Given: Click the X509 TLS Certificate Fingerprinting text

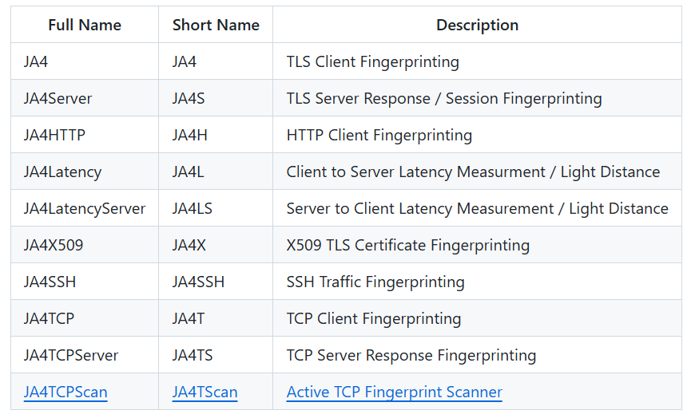Looking at the screenshot, I should point(408,245).
